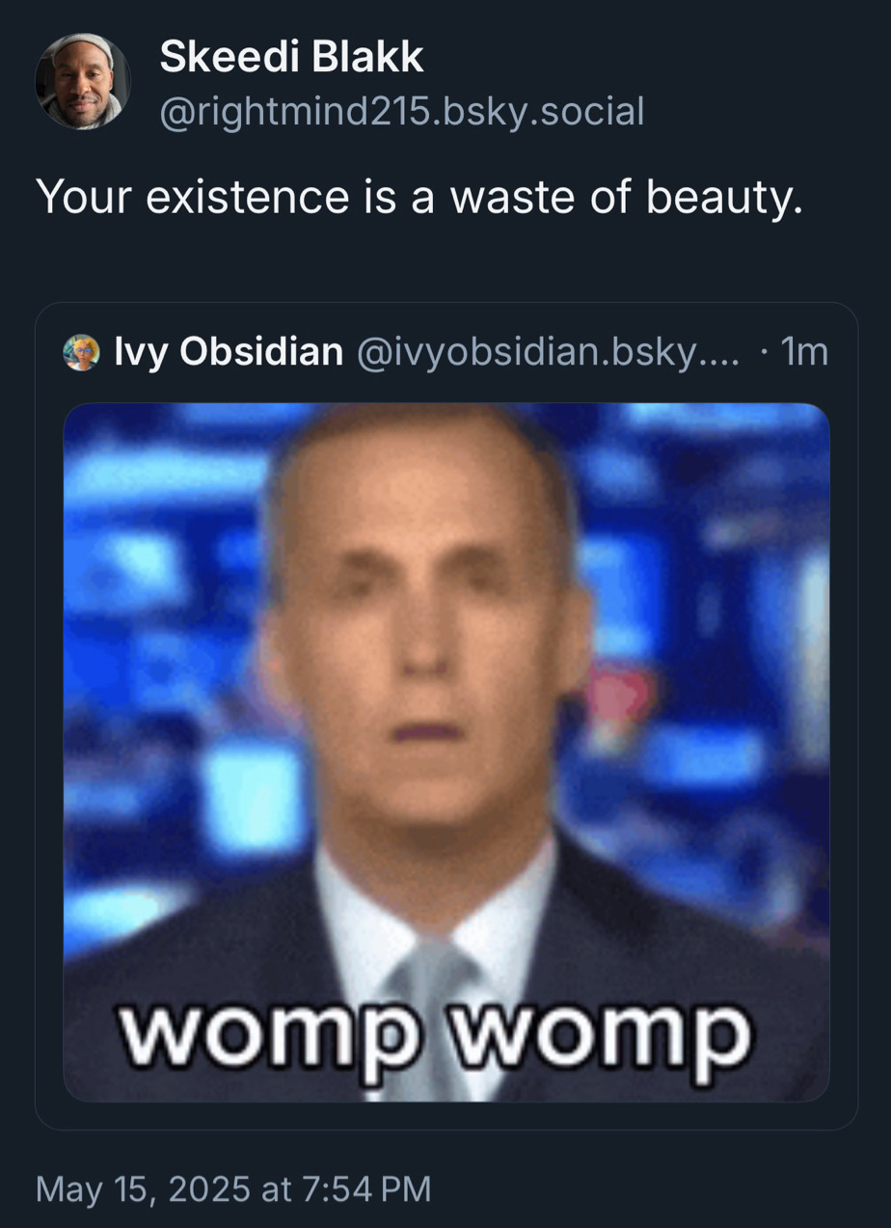Viewport: 891px width, 1228px height.
Task: Open Ivy Obsidian's small avatar
Action: point(81,353)
